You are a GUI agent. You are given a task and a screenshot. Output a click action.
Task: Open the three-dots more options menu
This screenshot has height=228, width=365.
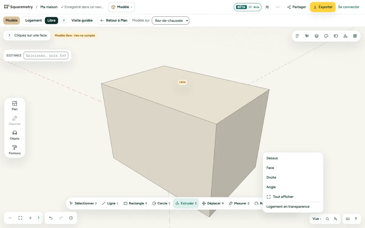(x=278, y=7)
